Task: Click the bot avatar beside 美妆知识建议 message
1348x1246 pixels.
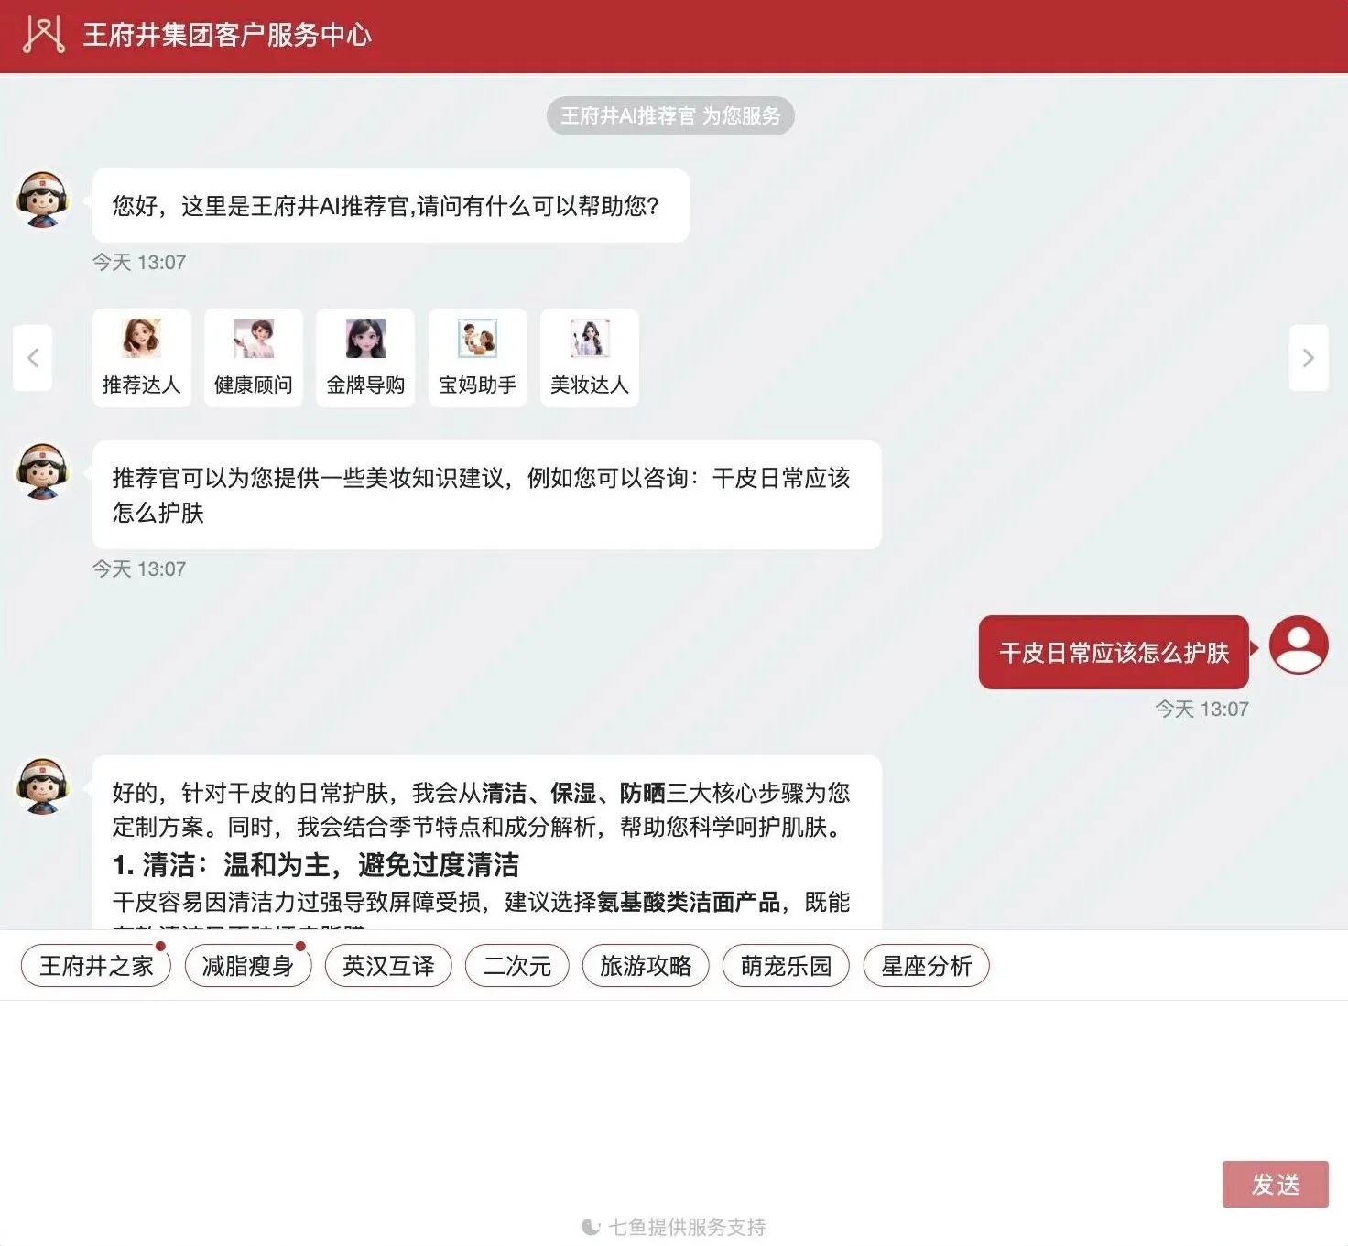Action: pos(43,471)
